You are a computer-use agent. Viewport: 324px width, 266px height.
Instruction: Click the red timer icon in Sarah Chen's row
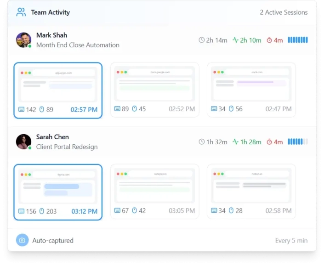(269, 141)
